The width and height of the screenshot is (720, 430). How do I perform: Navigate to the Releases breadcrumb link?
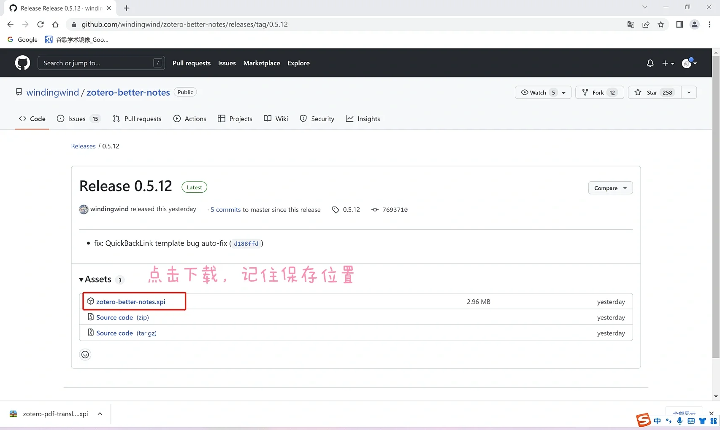83,146
